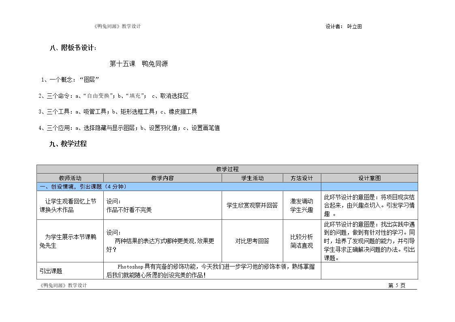455x322 pixels.
Task: Click column header 设计意图
Action: (x=370, y=178)
